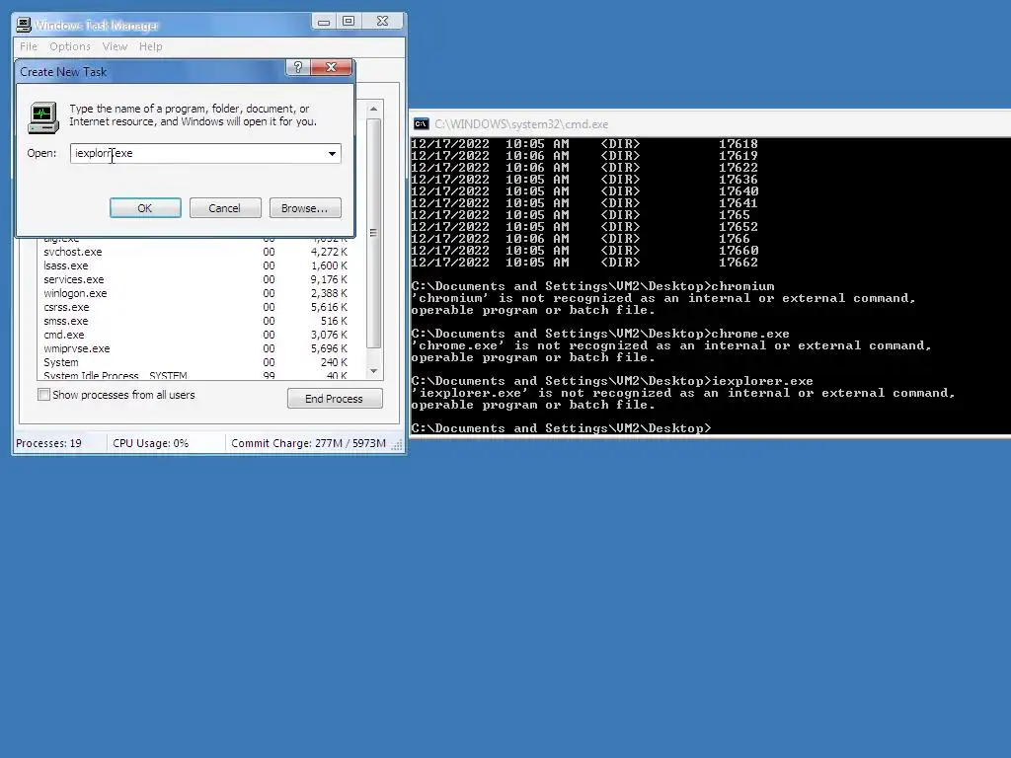The image size is (1011, 758).
Task: Click the Browse... button
Action: click(305, 208)
